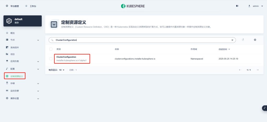Click the cluster settings gear icon

click(7, 98)
